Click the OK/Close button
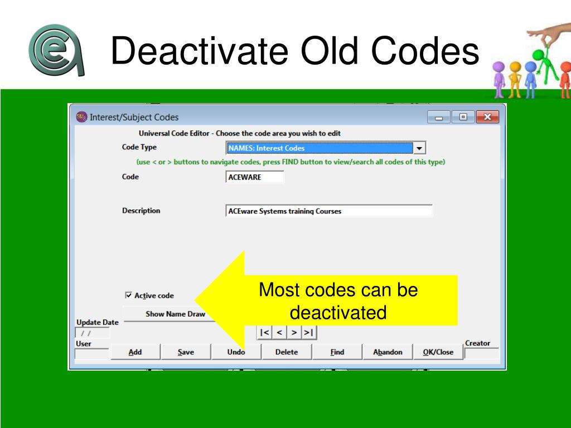The image size is (571, 428). pos(438,352)
